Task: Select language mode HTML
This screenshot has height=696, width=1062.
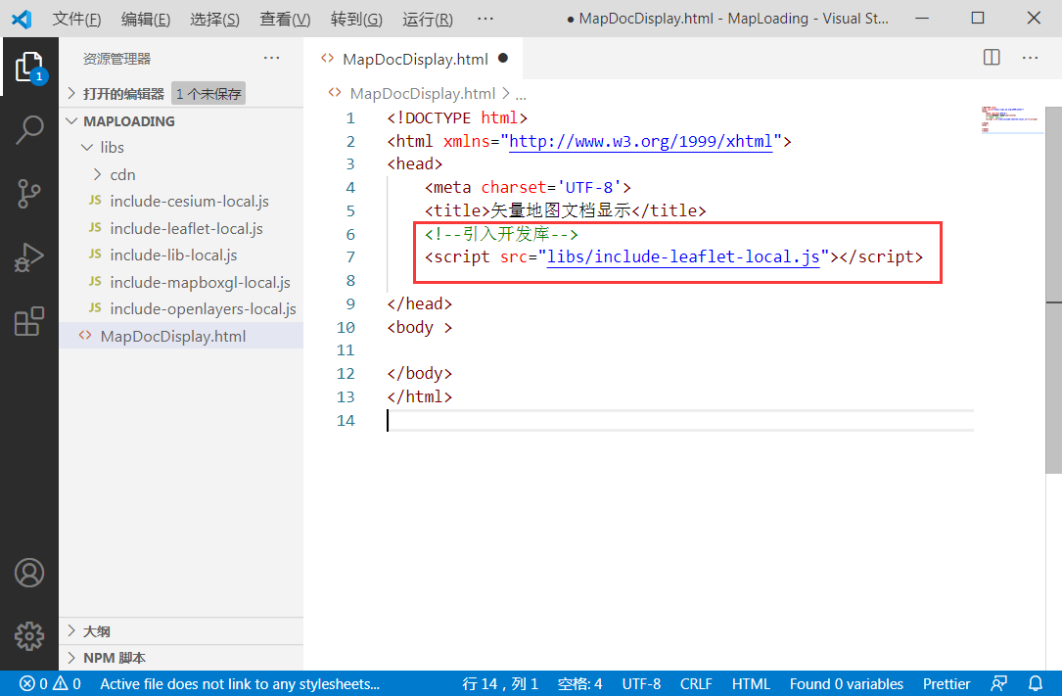Action: tap(751, 684)
